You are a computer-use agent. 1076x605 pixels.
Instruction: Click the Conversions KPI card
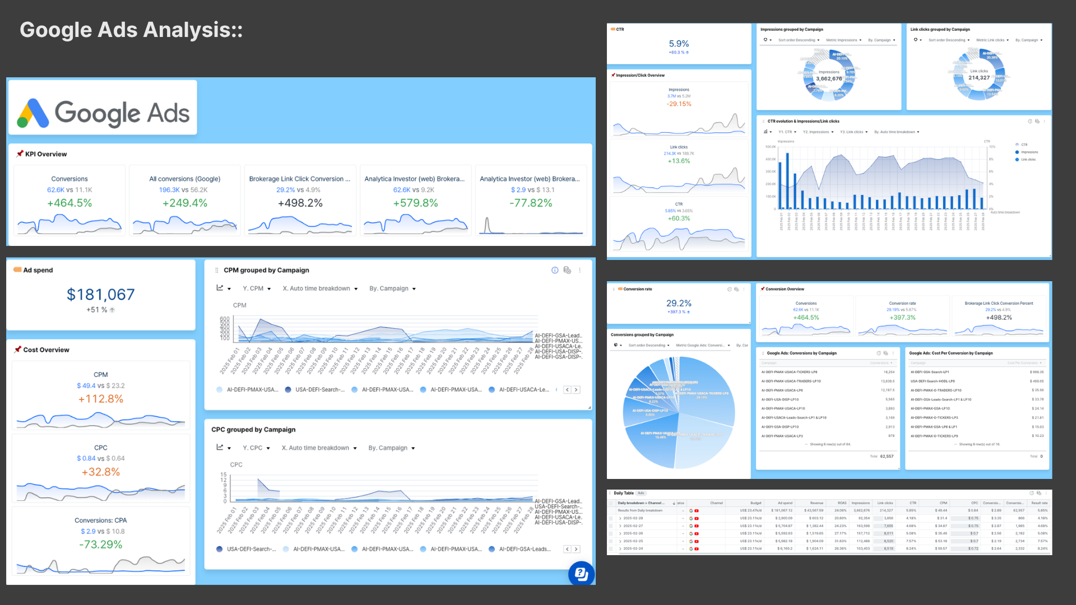coord(69,201)
